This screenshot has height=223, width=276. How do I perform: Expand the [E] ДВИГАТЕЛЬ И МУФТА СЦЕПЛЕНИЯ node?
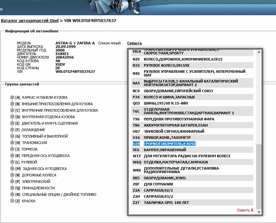[12, 123]
